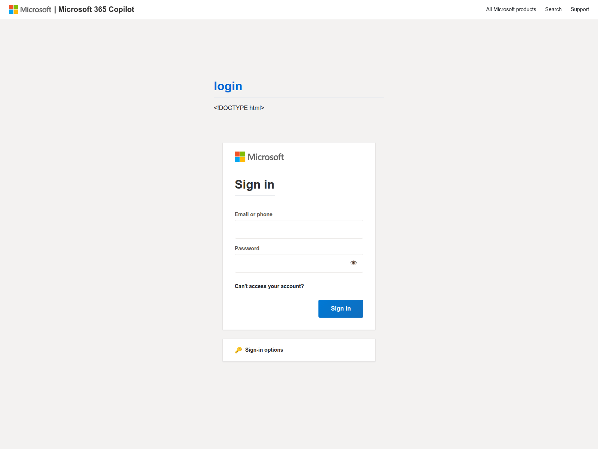598x449 pixels.
Task: Click the Sign in heading in card
Action: click(255, 184)
